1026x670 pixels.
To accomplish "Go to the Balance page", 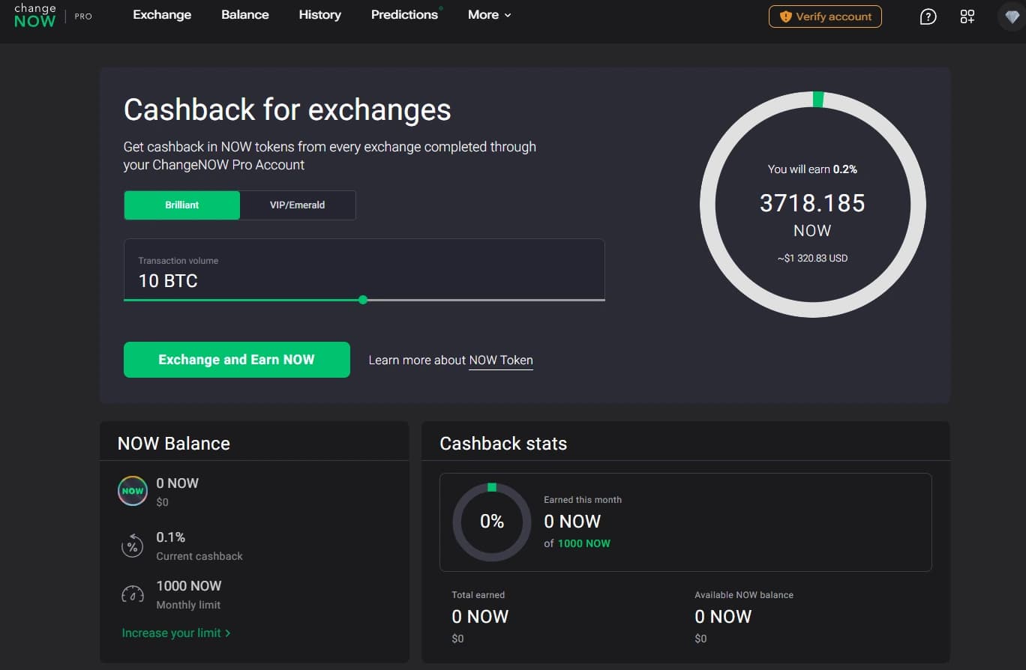I will (245, 15).
